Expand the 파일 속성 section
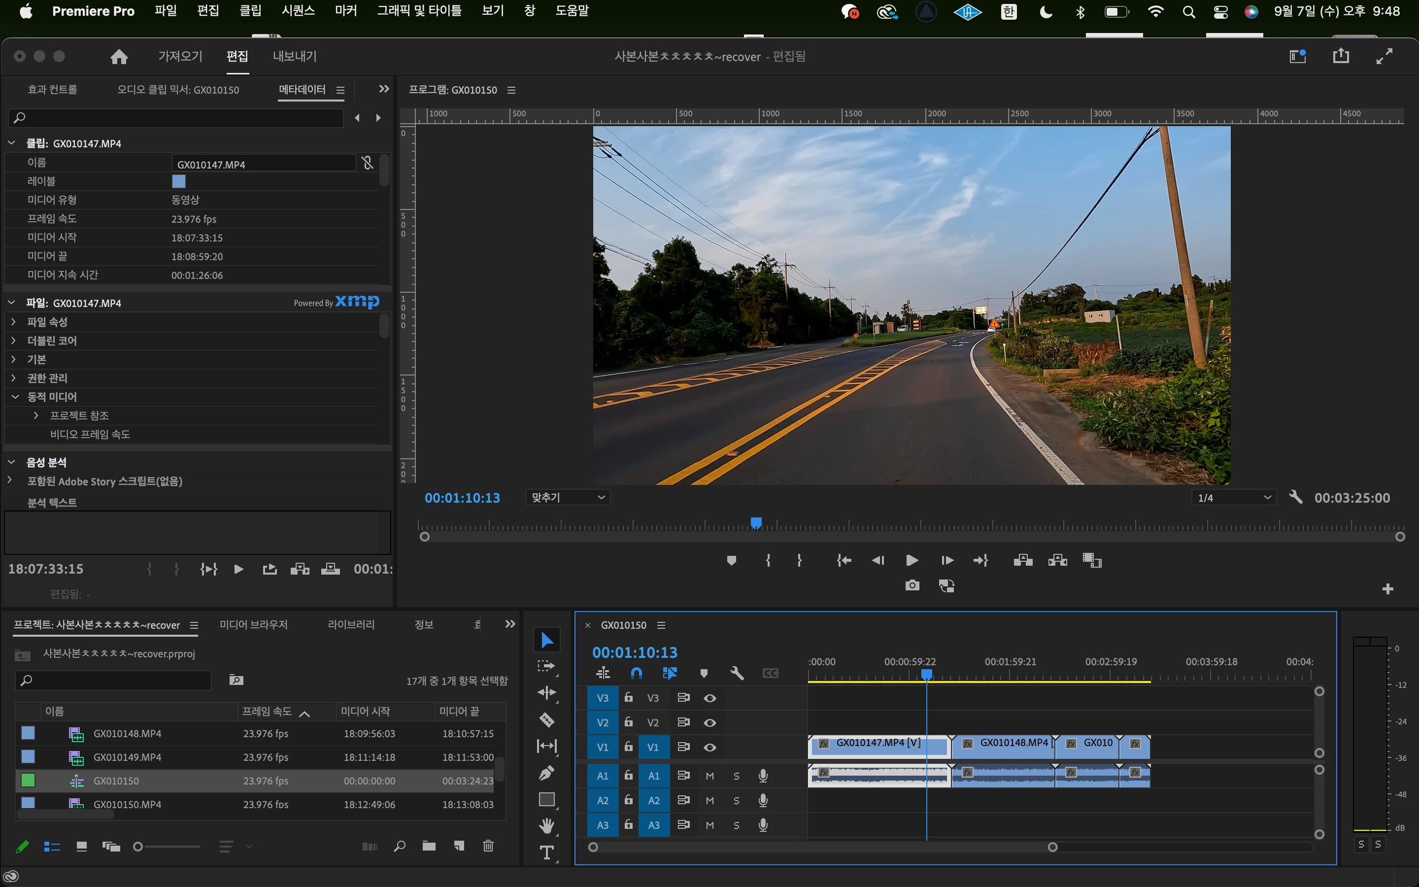 tap(13, 322)
